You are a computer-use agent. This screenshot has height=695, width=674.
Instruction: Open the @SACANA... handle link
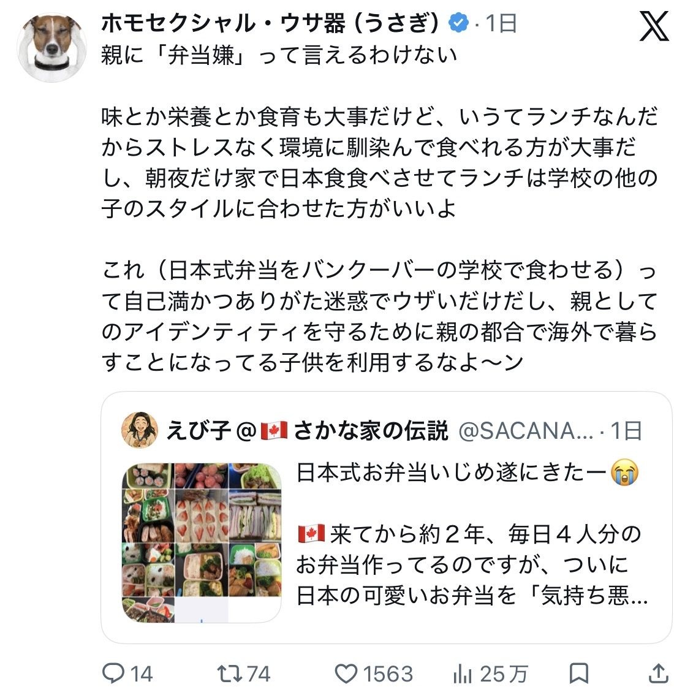coord(526,431)
